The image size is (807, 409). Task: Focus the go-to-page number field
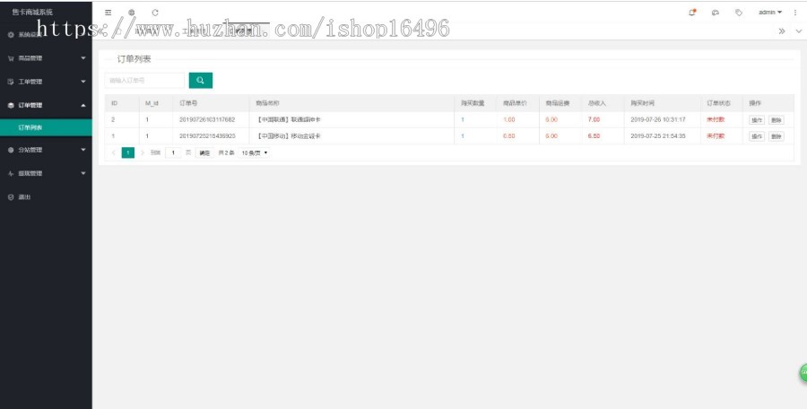click(173, 153)
